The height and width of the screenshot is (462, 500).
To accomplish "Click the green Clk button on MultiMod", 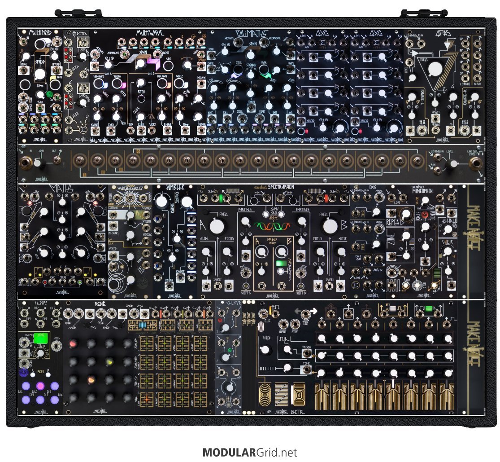I will [x=50, y=94].
